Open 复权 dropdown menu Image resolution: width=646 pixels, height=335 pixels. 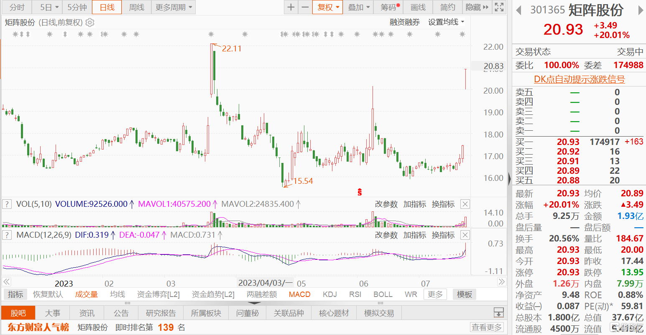[x=327, y=7]
